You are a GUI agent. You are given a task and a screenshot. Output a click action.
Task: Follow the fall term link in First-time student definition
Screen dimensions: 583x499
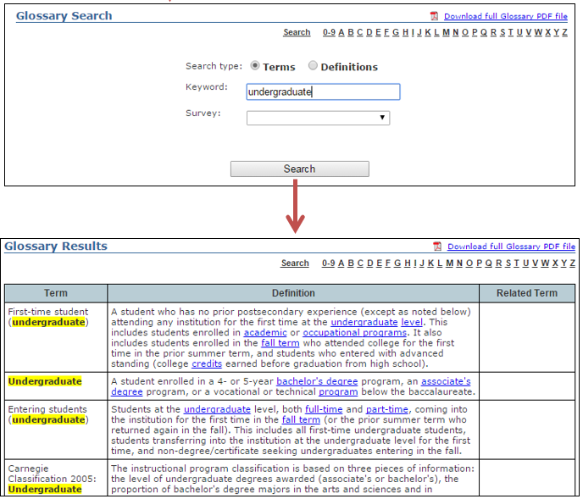(280, 343)
